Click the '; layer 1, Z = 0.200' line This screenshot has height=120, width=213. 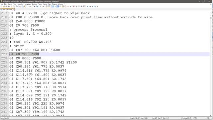(x=30, y=34)
